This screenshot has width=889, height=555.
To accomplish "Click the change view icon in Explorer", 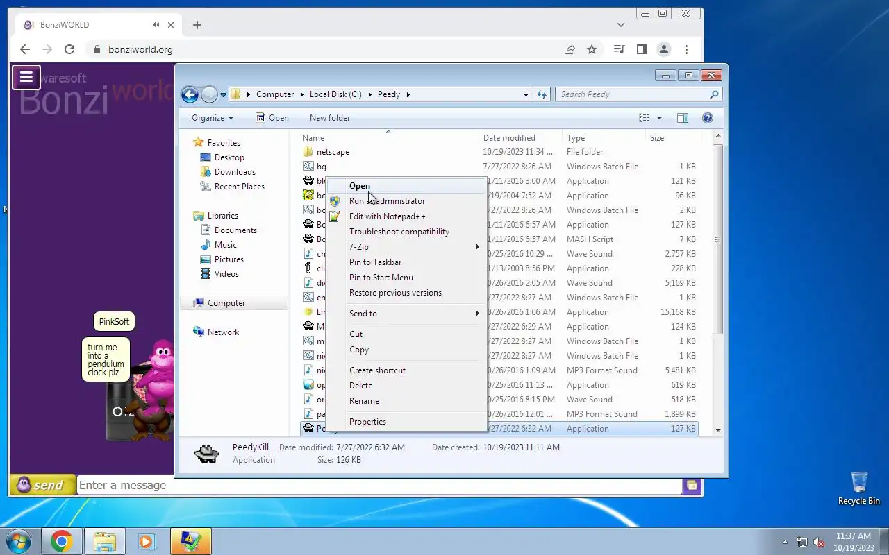I will [x=645, y=118].
